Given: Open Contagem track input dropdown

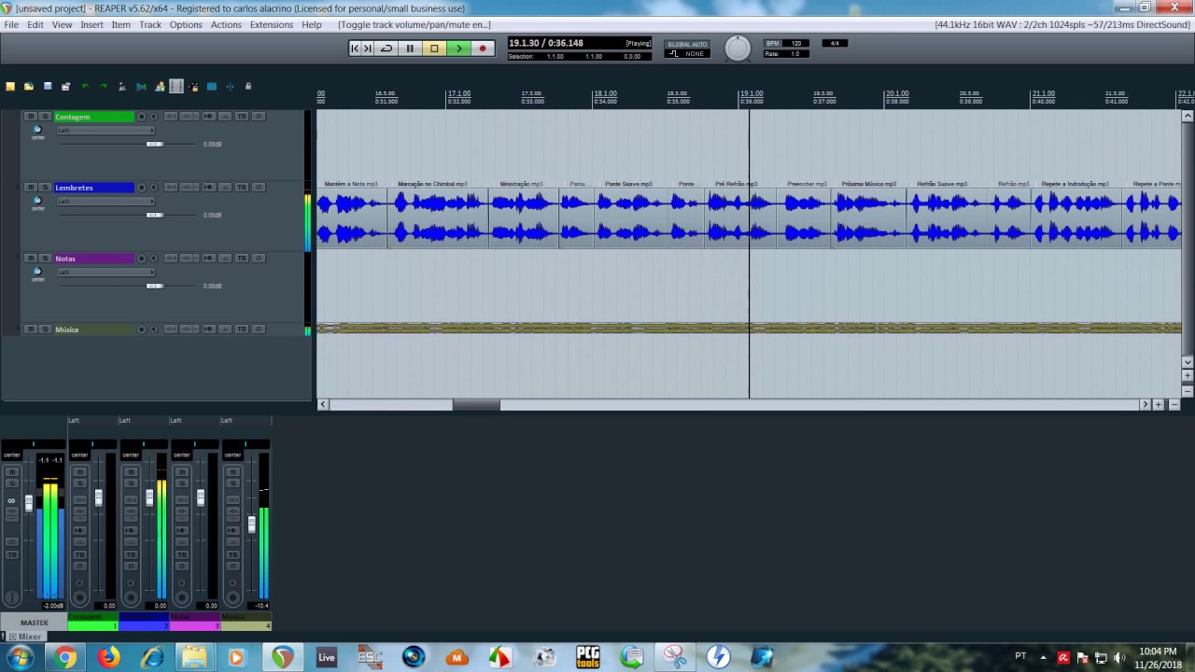Looking at the screenshot, I should click(105, 131).
